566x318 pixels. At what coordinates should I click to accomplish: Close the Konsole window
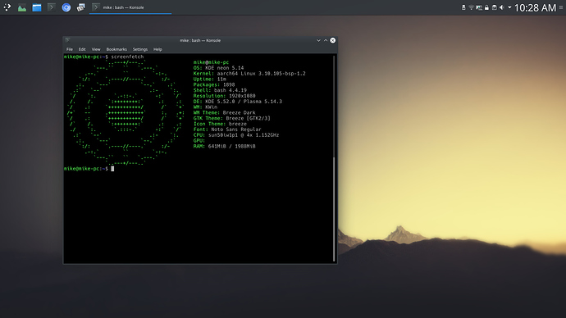(333, 40)
